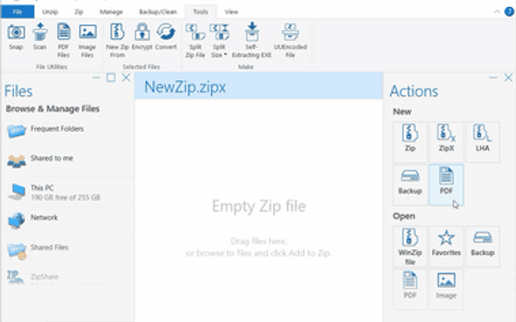Click the Convert icon
Image resolution: width=516 pixels, height=322 pixels.
coord(166,32)
